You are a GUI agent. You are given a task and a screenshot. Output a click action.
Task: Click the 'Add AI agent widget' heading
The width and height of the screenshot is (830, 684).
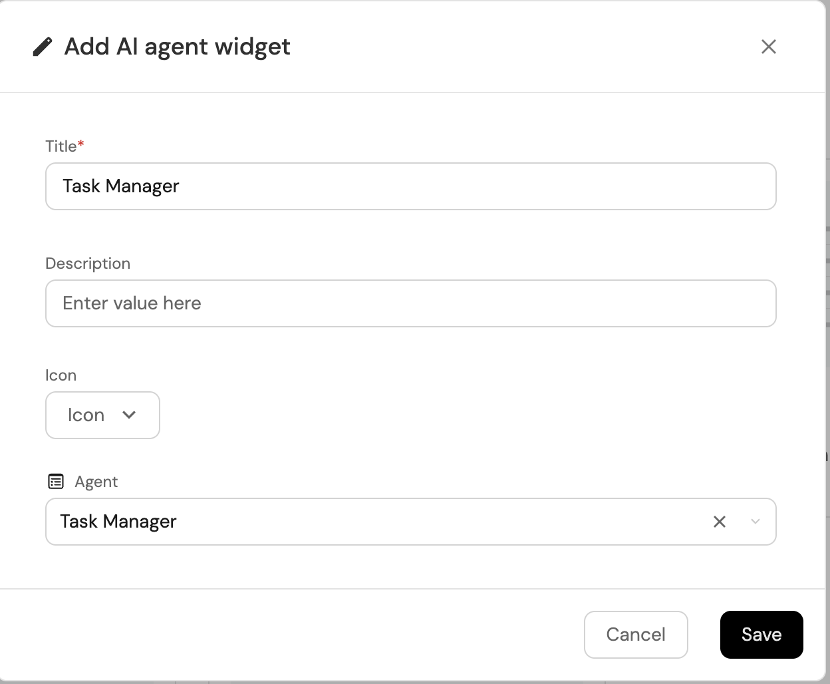point(177,47)
